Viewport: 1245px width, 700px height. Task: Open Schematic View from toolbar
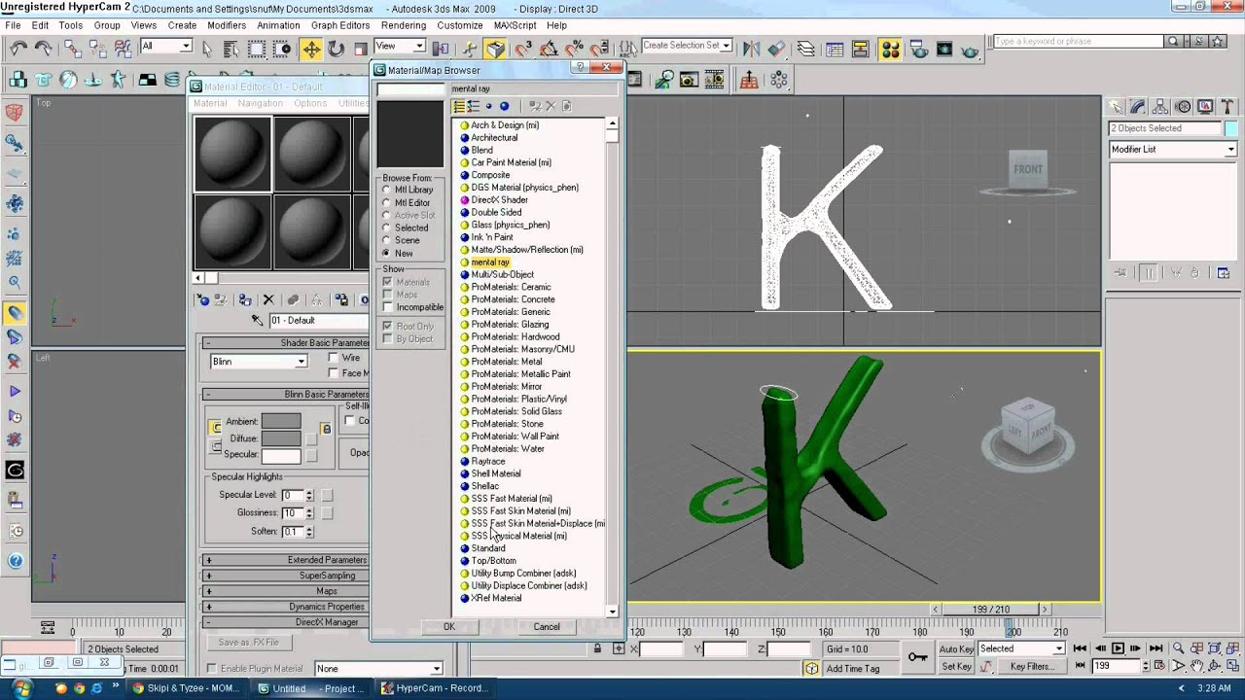pyautogui.click(x=861, y=49)
